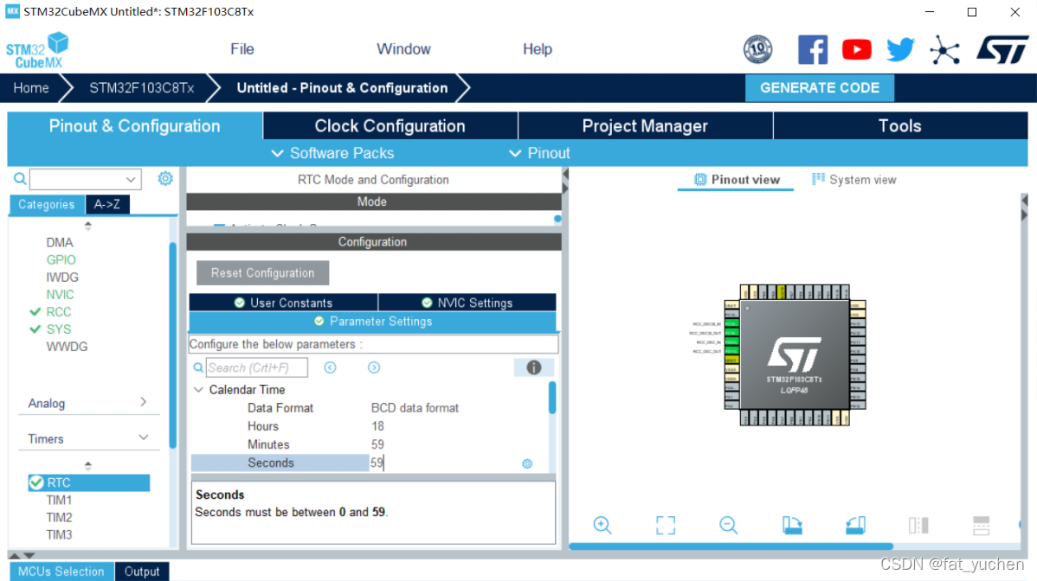The image size is (1037, 581).
Task: Click the Reset Configuration button
Action: (262, 272)
